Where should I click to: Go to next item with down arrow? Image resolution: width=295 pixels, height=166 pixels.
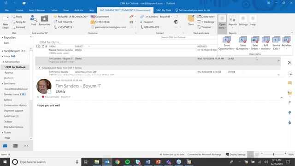point(290,123)
